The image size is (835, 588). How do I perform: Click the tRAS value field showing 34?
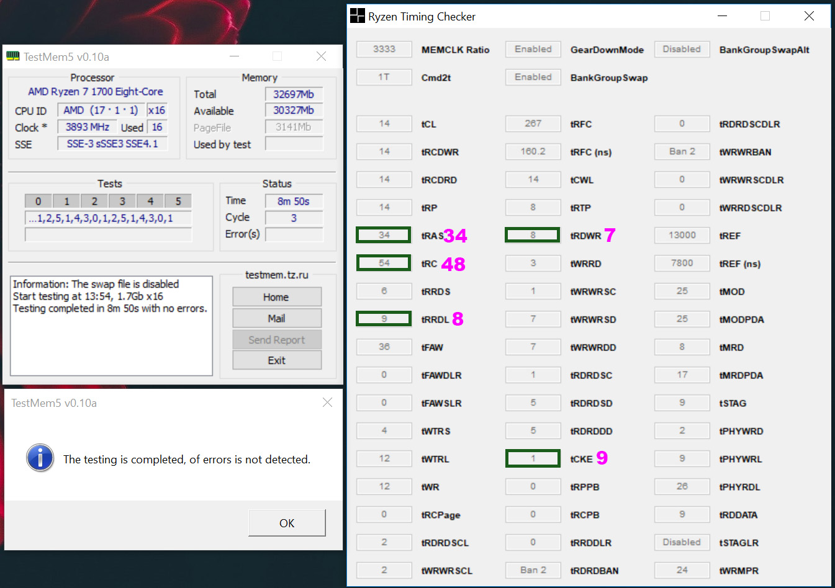384,235
